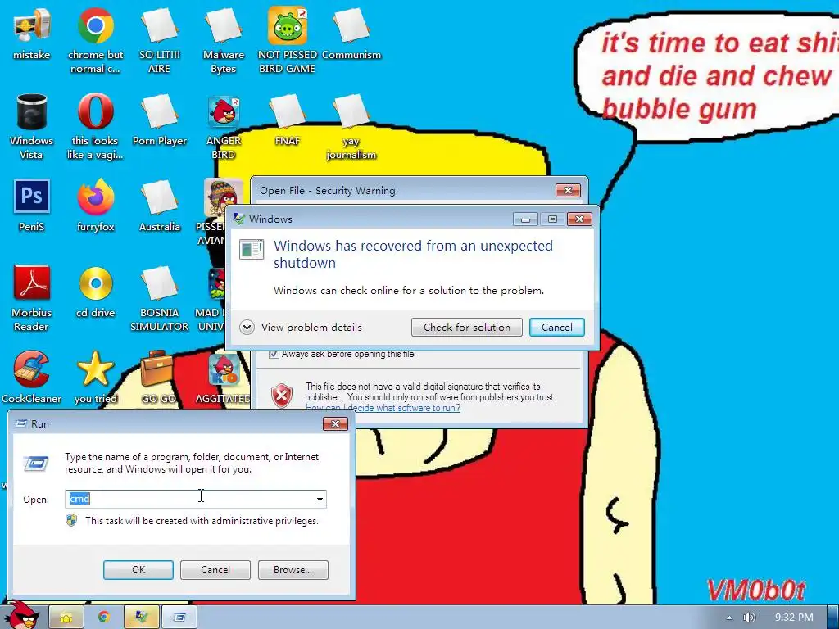Click the red shield warning icon
The width and height of the screenshot is (839, 629).
[282, 396]
